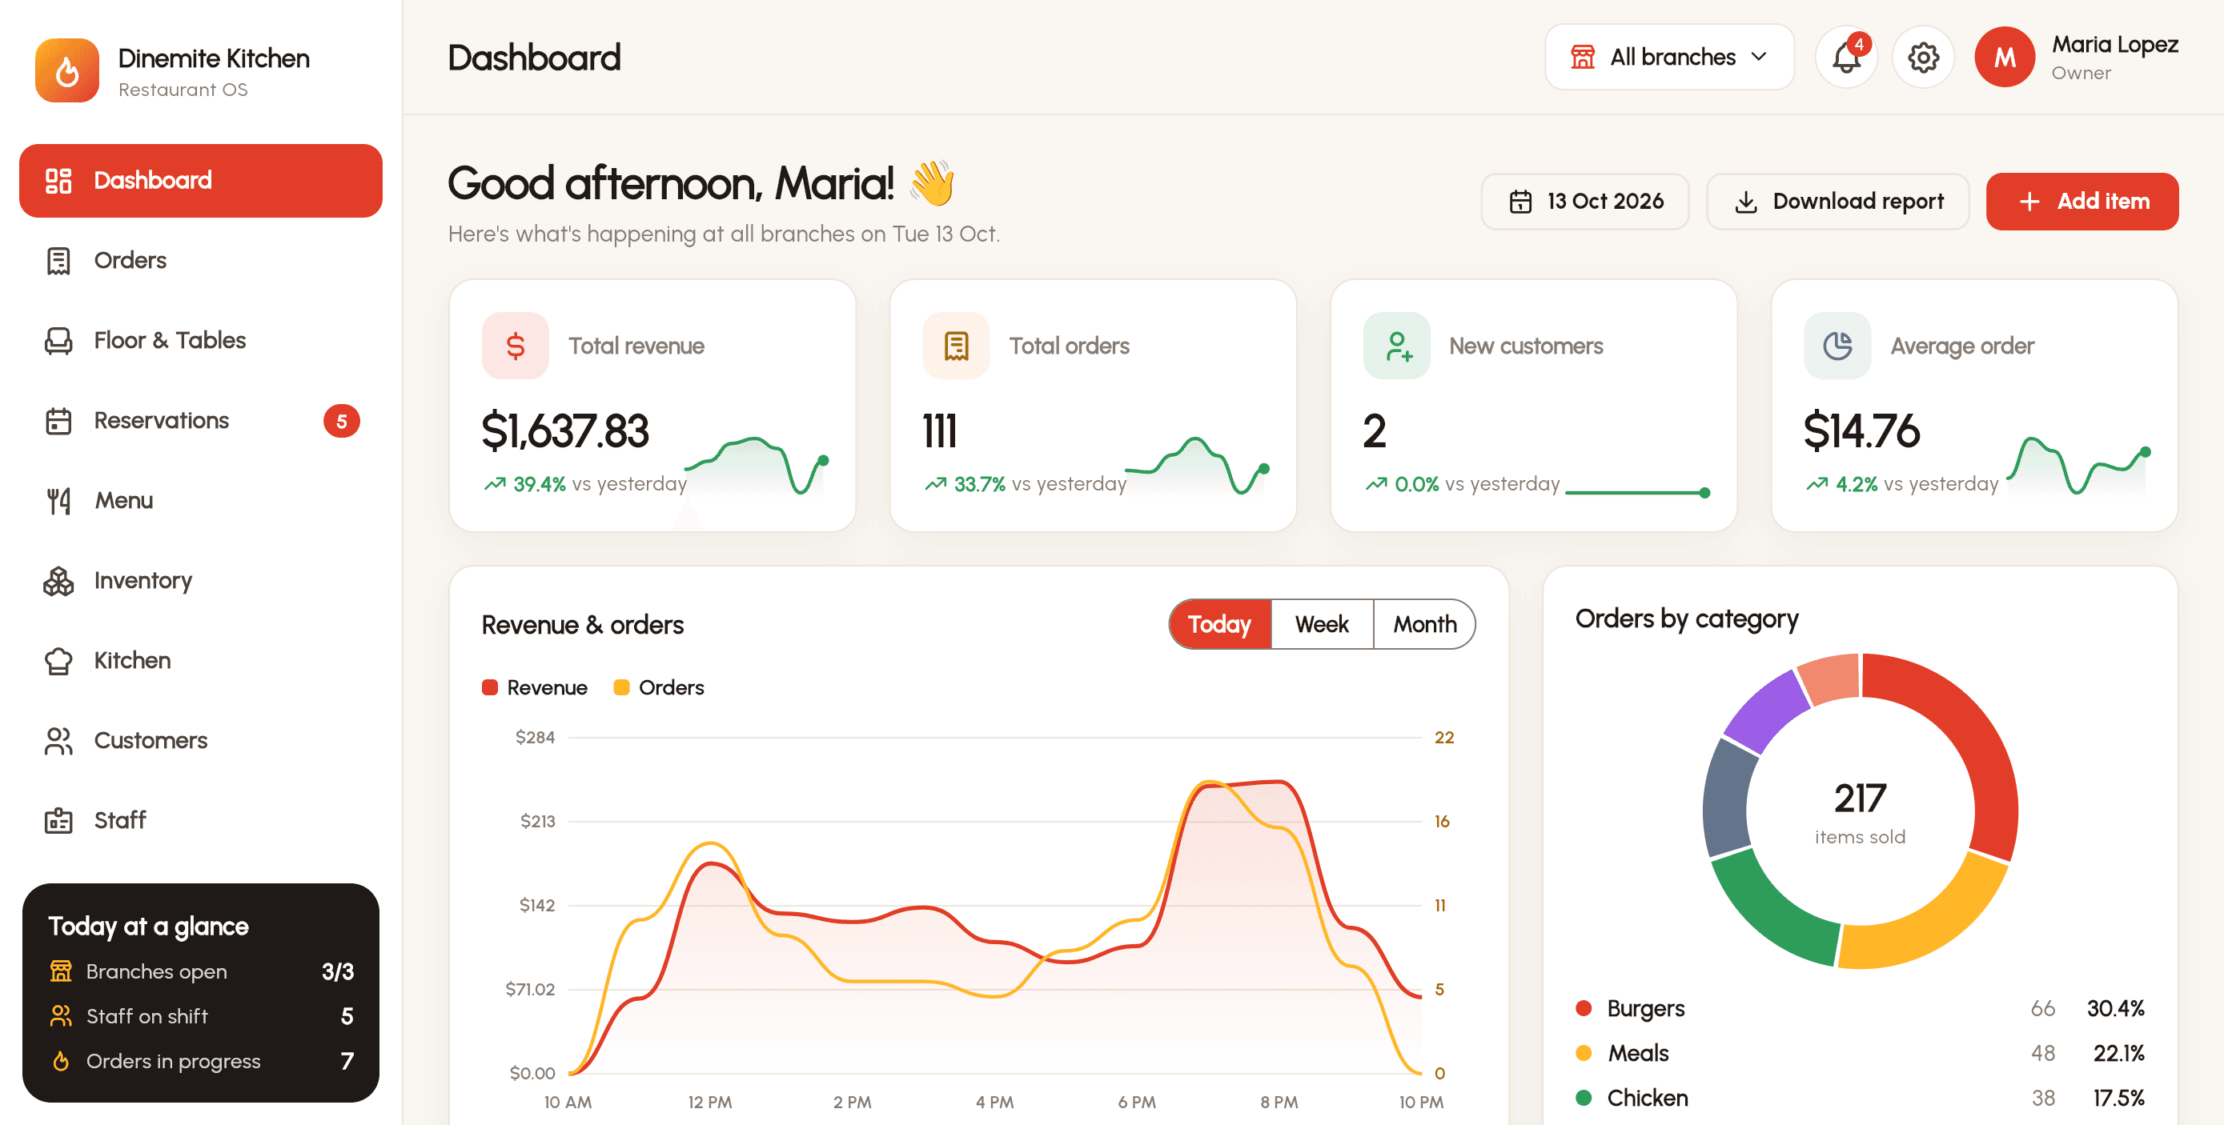Go to Dashboard in sidebar
Viewport: 2224px width, 1125px height.
point(200,180)
